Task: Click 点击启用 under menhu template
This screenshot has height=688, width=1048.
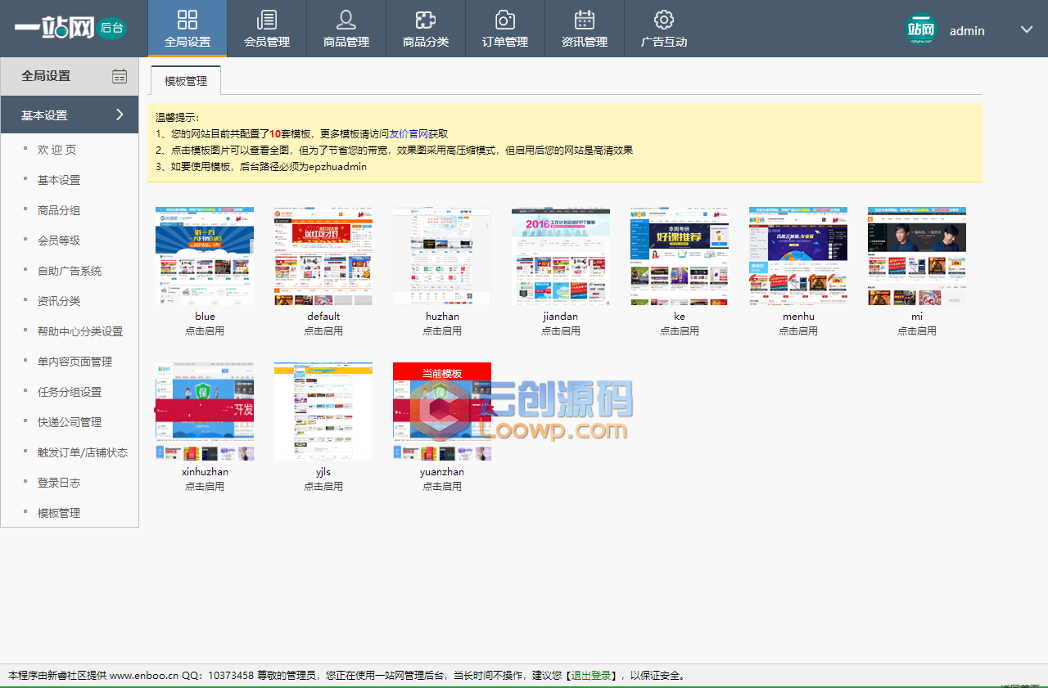Action: [798, 331]
